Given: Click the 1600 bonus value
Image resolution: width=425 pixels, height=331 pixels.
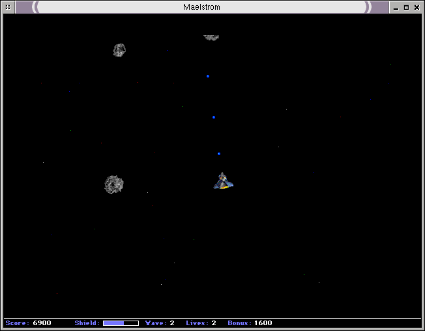Looking at the screenshot, I should 263,323.
